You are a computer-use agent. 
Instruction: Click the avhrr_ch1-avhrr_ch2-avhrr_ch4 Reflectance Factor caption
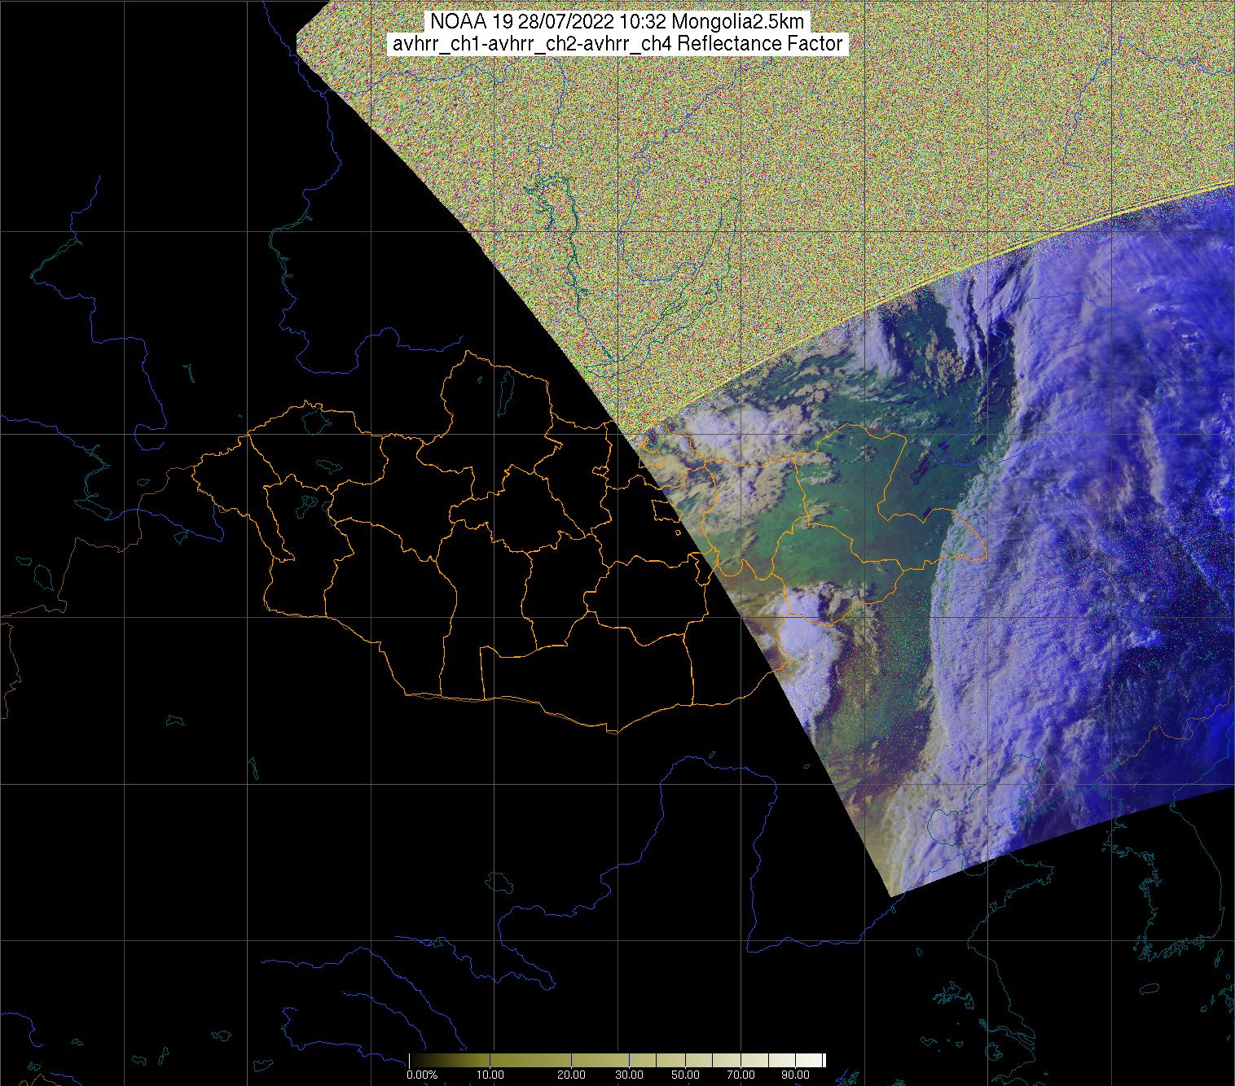point(617,44)
